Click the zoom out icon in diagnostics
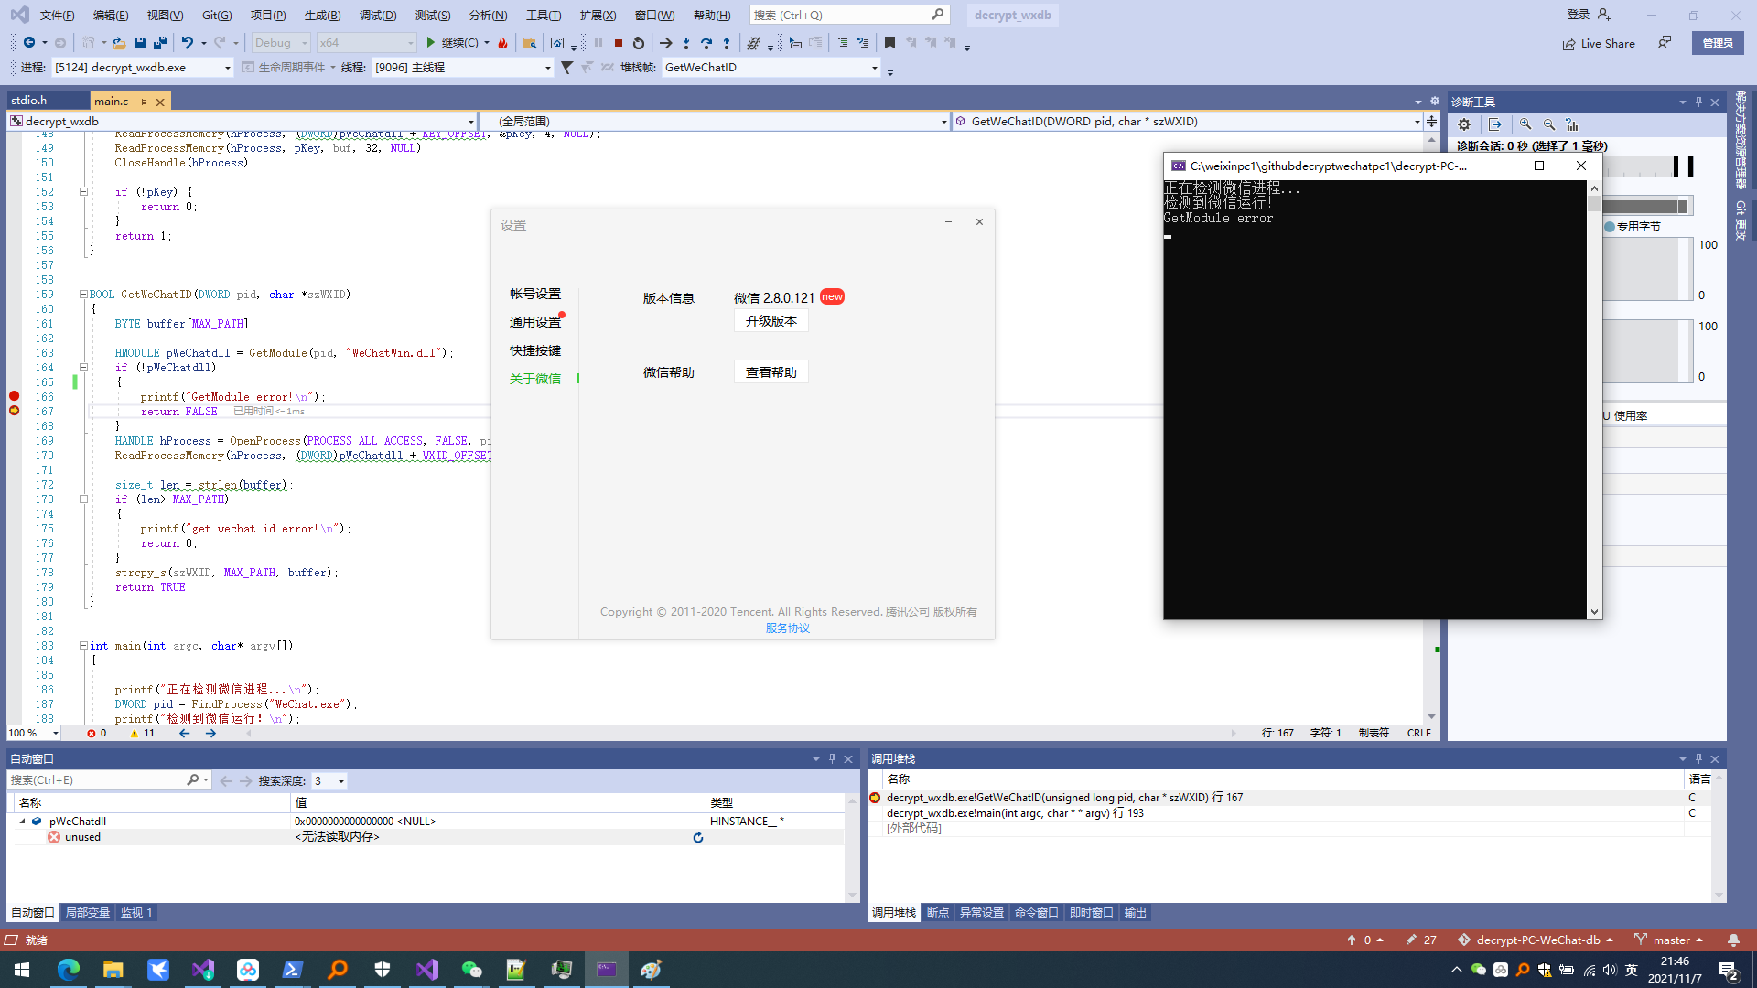The height and width of the screenshot is (988, 1757). pos(1549,124)
